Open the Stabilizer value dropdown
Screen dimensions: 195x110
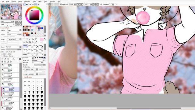(x=113, y=5)
